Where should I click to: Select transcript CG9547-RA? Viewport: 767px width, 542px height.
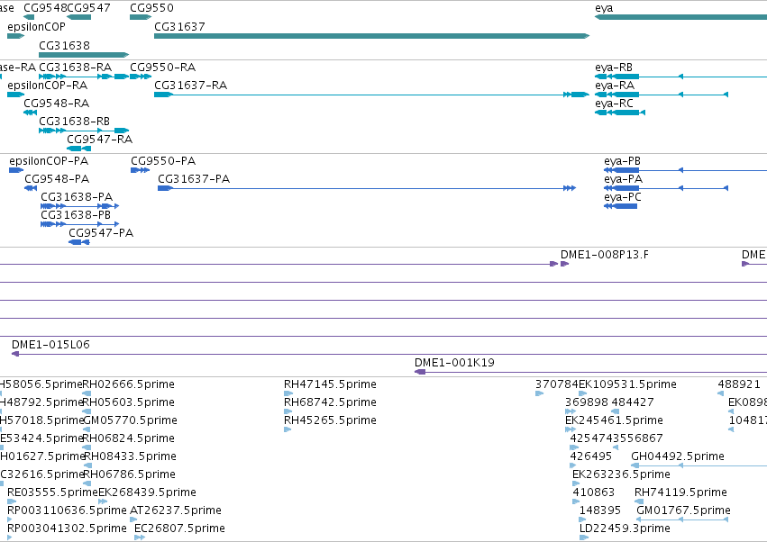tap(78, 149)
